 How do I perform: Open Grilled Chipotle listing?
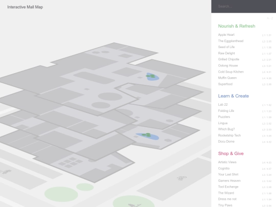coord(245,59)
